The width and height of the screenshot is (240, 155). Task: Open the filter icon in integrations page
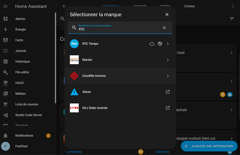pyautogui.click(x=232, y=19)
